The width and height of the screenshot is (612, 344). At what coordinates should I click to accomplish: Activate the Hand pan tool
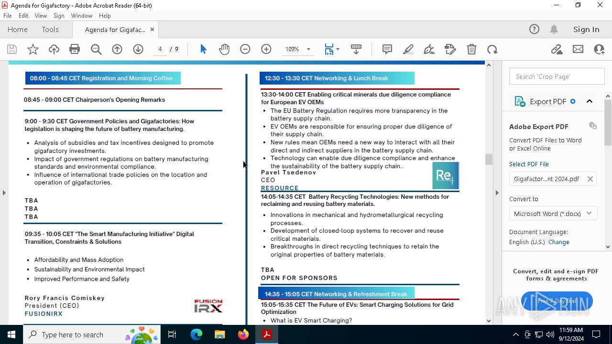coord(224,49)
